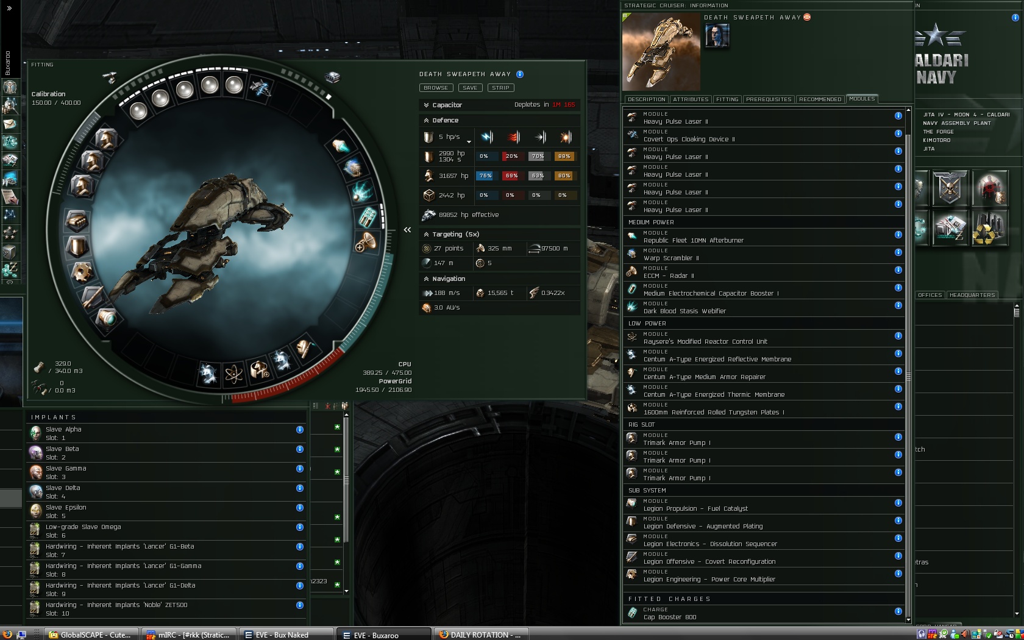Show info for Slave Alpha implant

click(300, 430)
